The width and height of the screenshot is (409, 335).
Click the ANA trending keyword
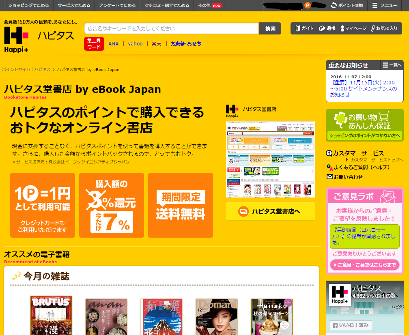point(114,44)
